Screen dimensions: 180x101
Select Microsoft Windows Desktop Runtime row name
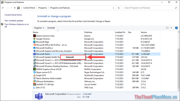(57, 66)
